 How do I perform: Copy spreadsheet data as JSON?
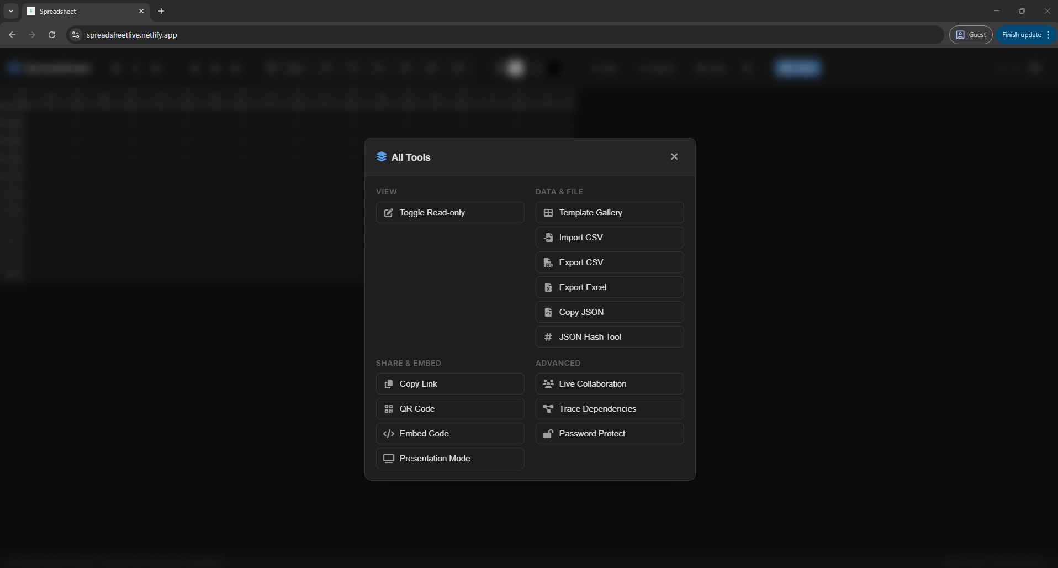pyautogui.click(x=609, y=312)
